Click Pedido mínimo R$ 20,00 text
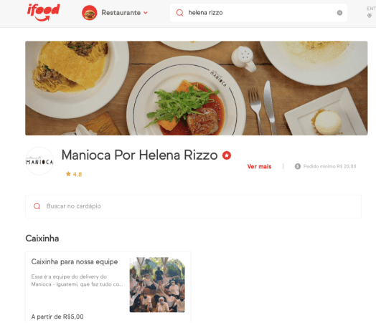Viewport: 376px width, 323px height. [330, 166]
